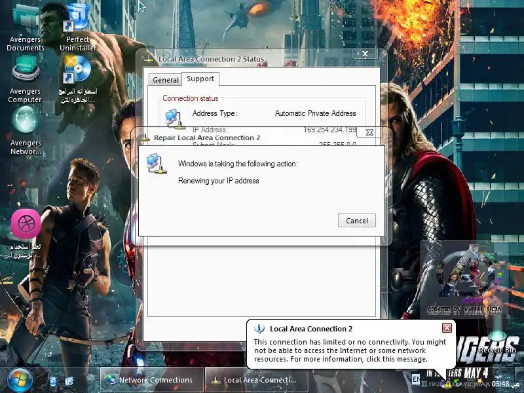Open the Avengers Documents desktop icon
Viewport: 524px width, 393px height.
coord(26,26)
